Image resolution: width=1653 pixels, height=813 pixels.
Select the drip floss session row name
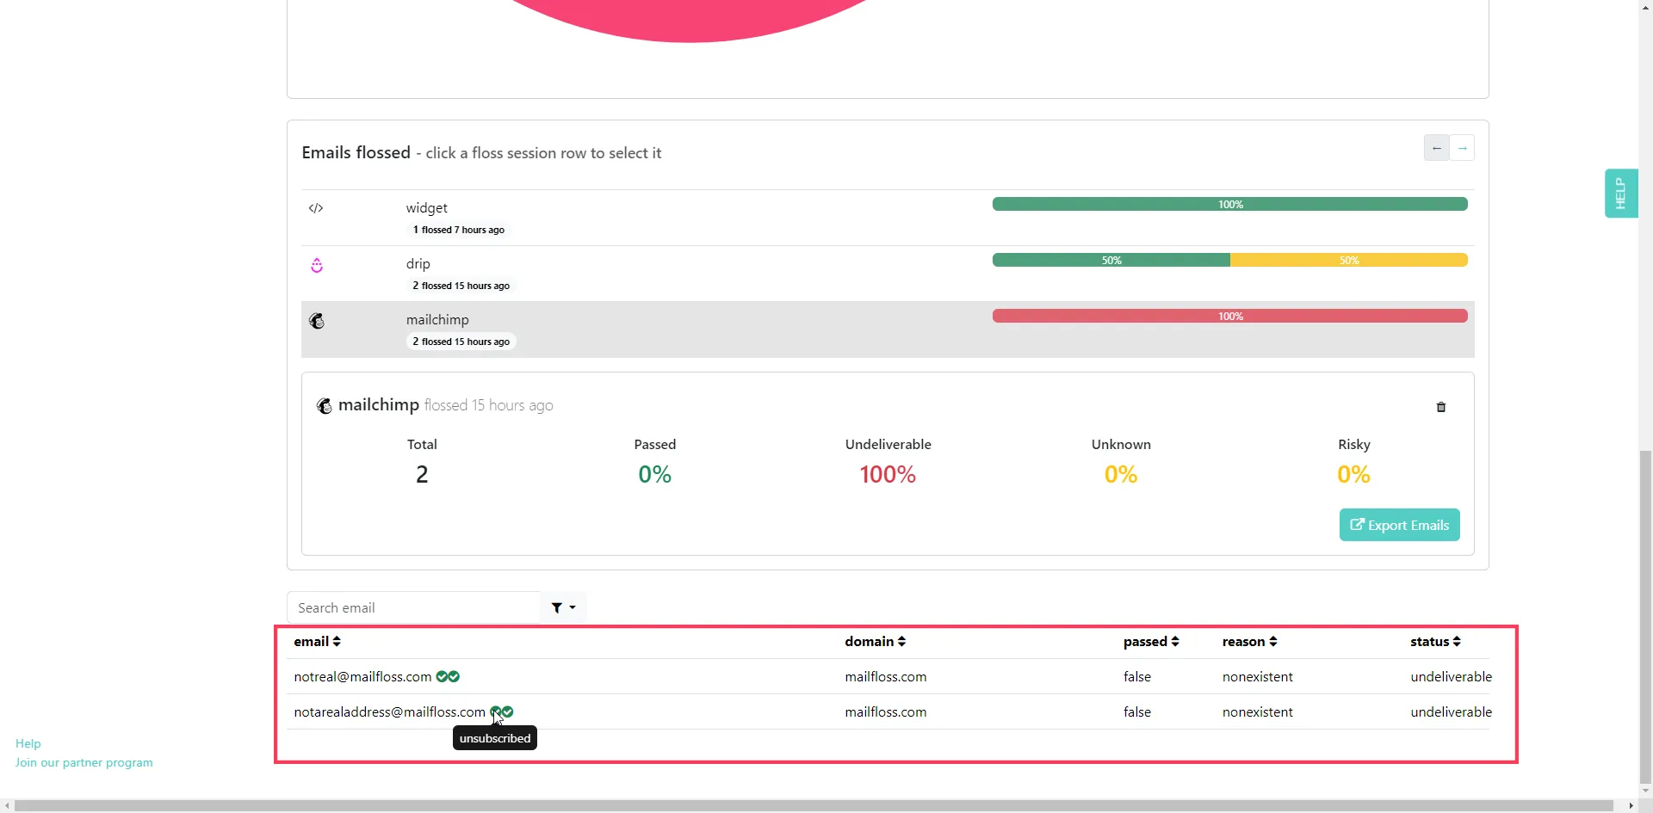[418, 264]
